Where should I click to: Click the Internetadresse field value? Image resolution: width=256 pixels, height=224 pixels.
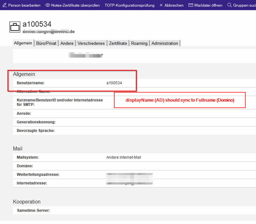pyautogui.click(x=129, y=183)
